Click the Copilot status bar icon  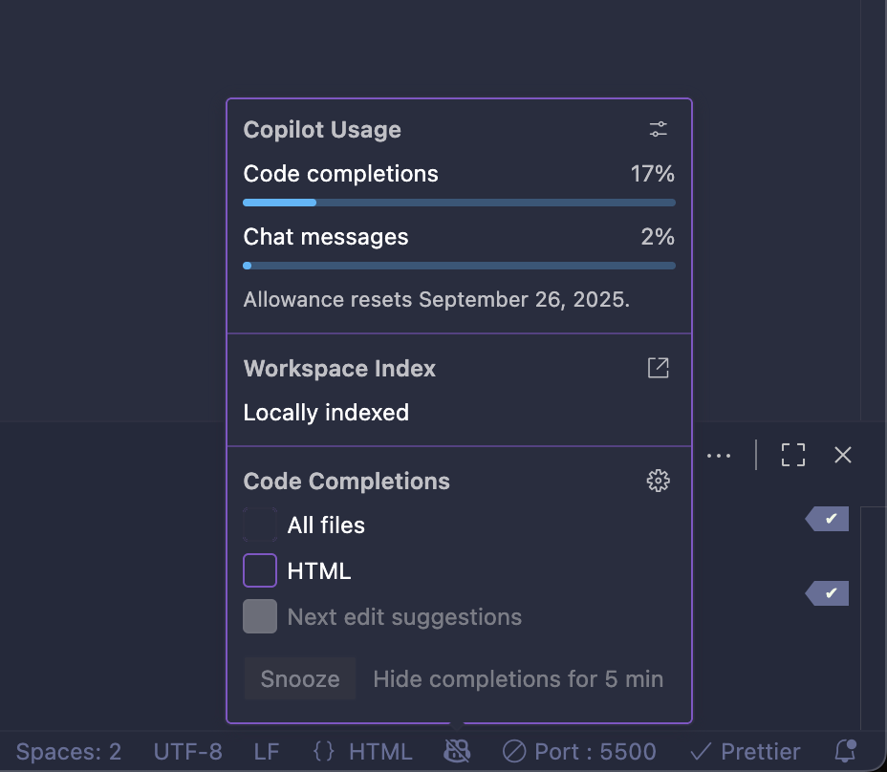tap(457, 752)
